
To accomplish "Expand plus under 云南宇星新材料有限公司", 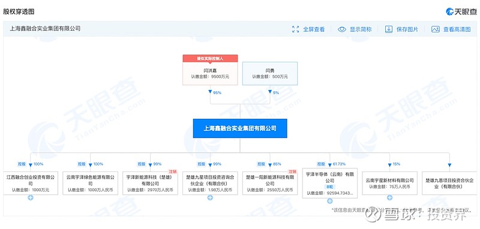I will (389, 197).
